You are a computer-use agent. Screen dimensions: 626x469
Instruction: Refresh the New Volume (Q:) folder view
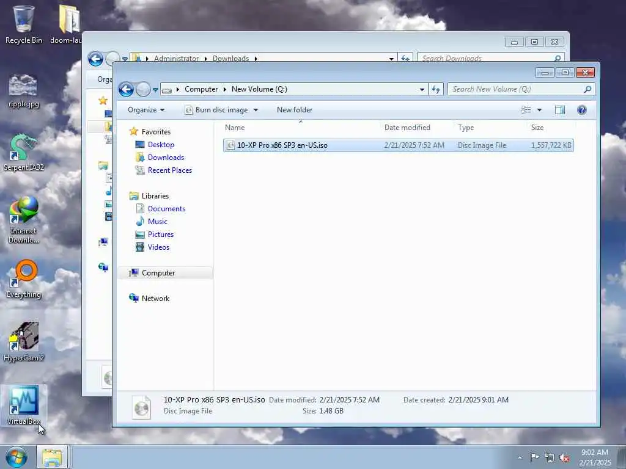coord(435,89)
